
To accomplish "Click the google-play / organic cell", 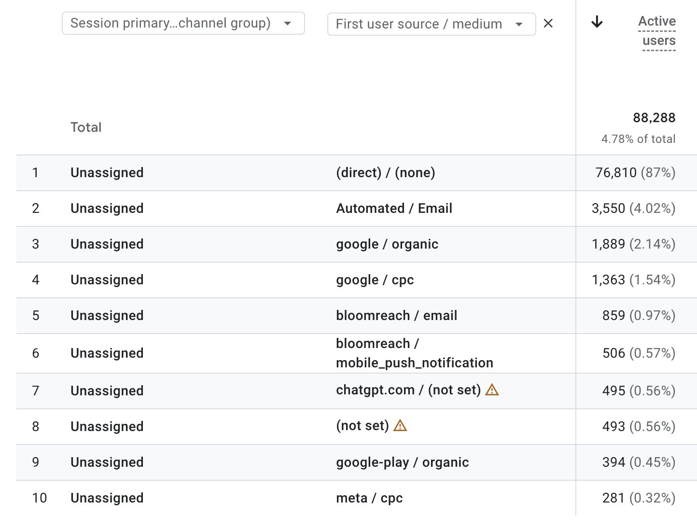I will (402, 462).
